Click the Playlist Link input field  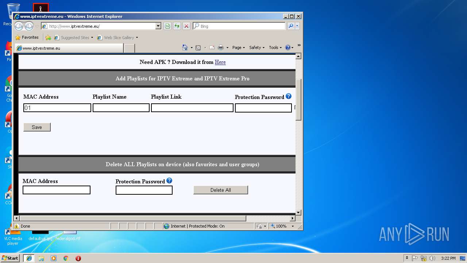pyautogui.click(x=192, y=108)
